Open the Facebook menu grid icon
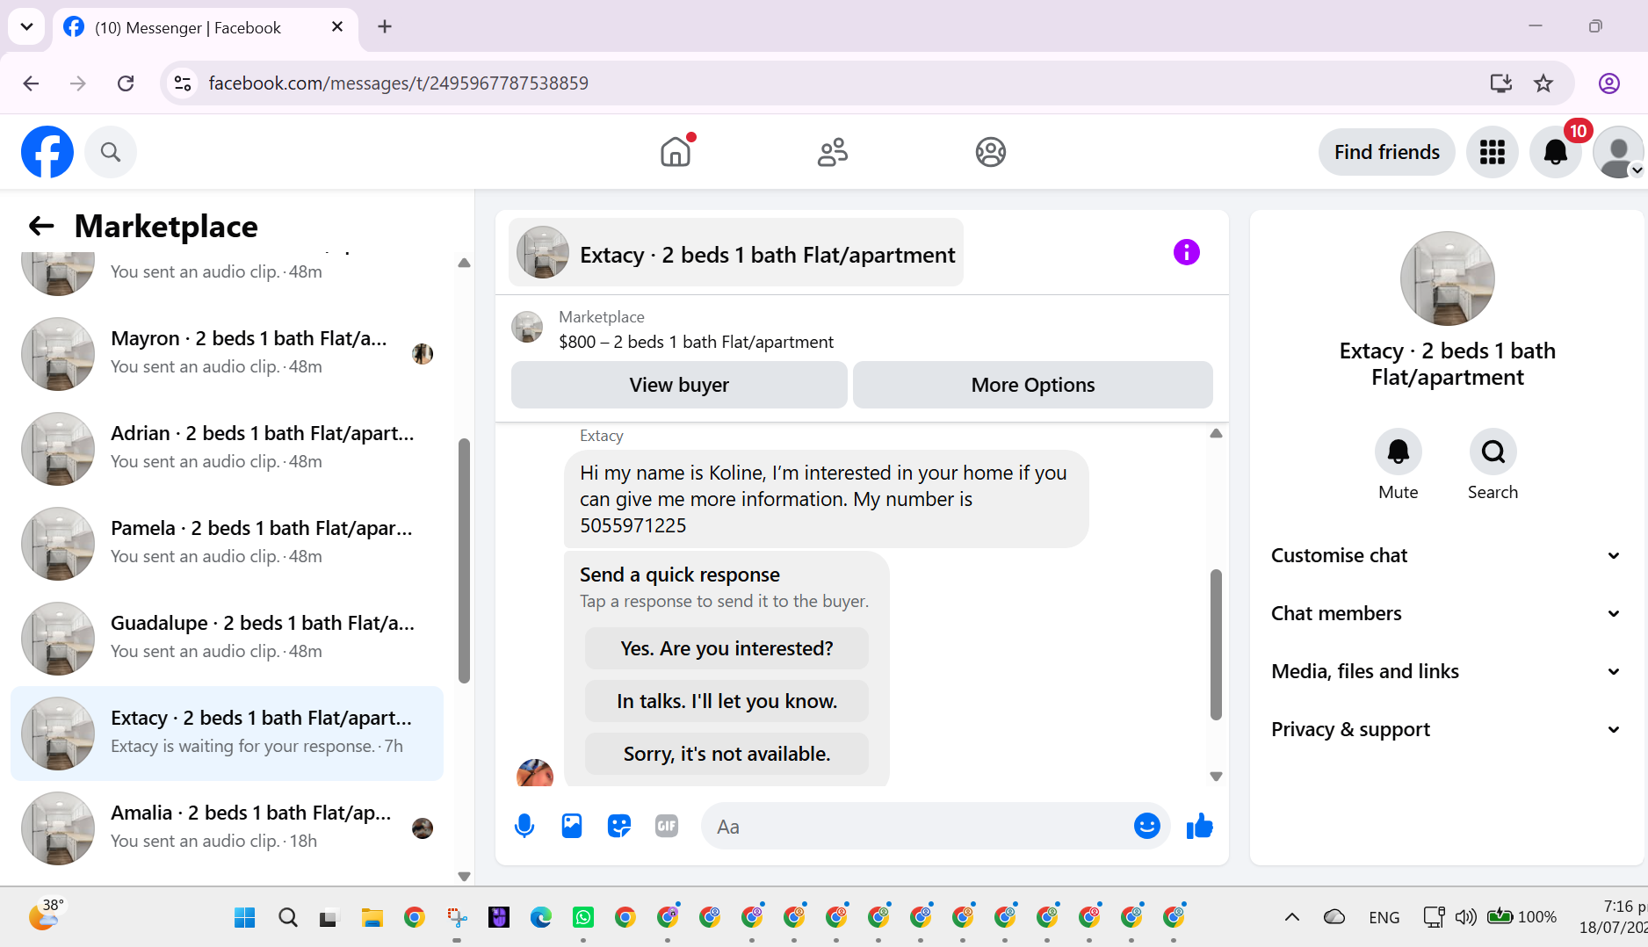The image size is (1648, 947). coord(1493,152)
